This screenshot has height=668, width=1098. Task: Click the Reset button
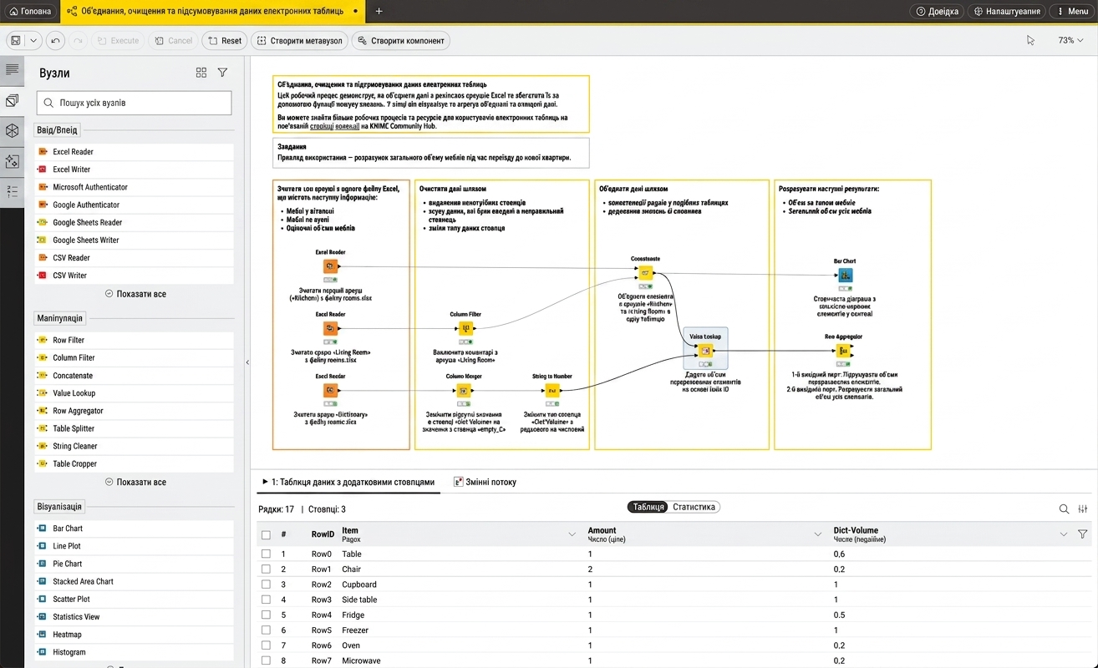224,40
